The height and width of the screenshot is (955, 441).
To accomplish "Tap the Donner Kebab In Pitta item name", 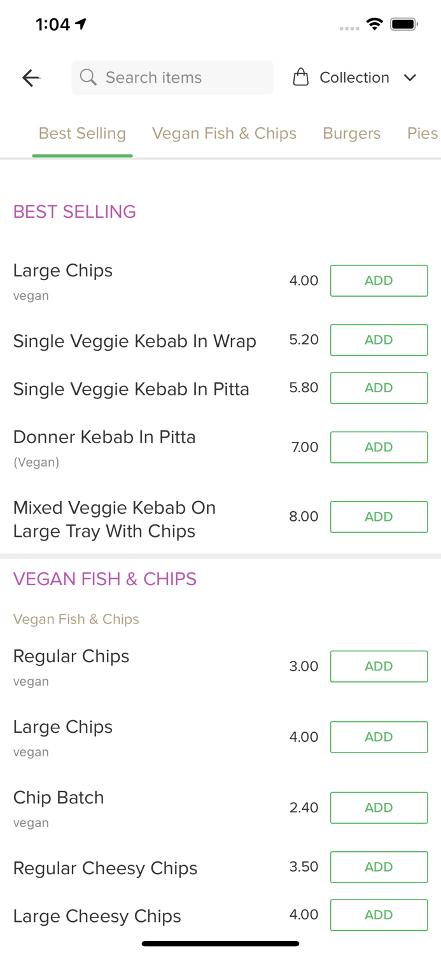I will [104, 437].
